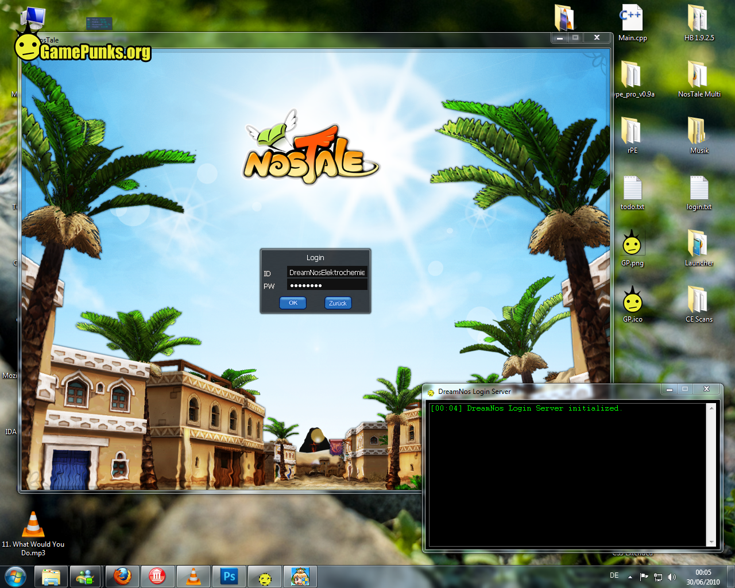Open Windows Explorer from the taskbar
This screenshot has height=588, width=735.
(51, 577)
